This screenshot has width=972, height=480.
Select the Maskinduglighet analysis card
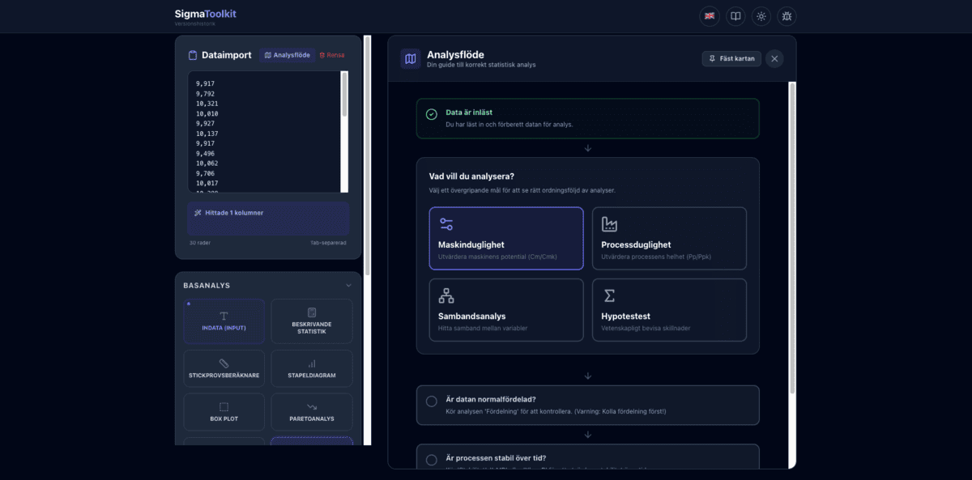(506, 238)
